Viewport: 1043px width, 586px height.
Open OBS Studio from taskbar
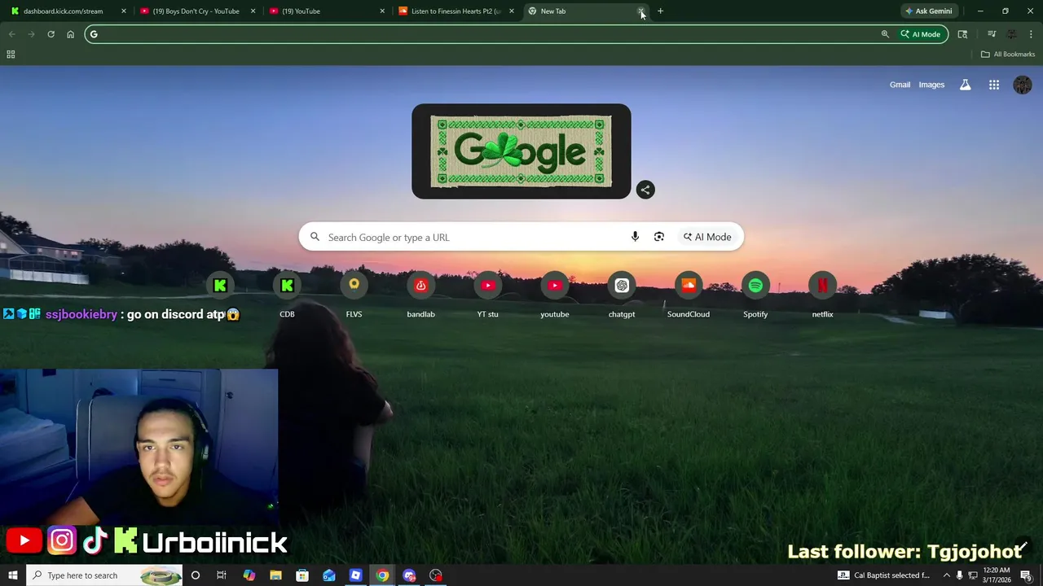436,575
